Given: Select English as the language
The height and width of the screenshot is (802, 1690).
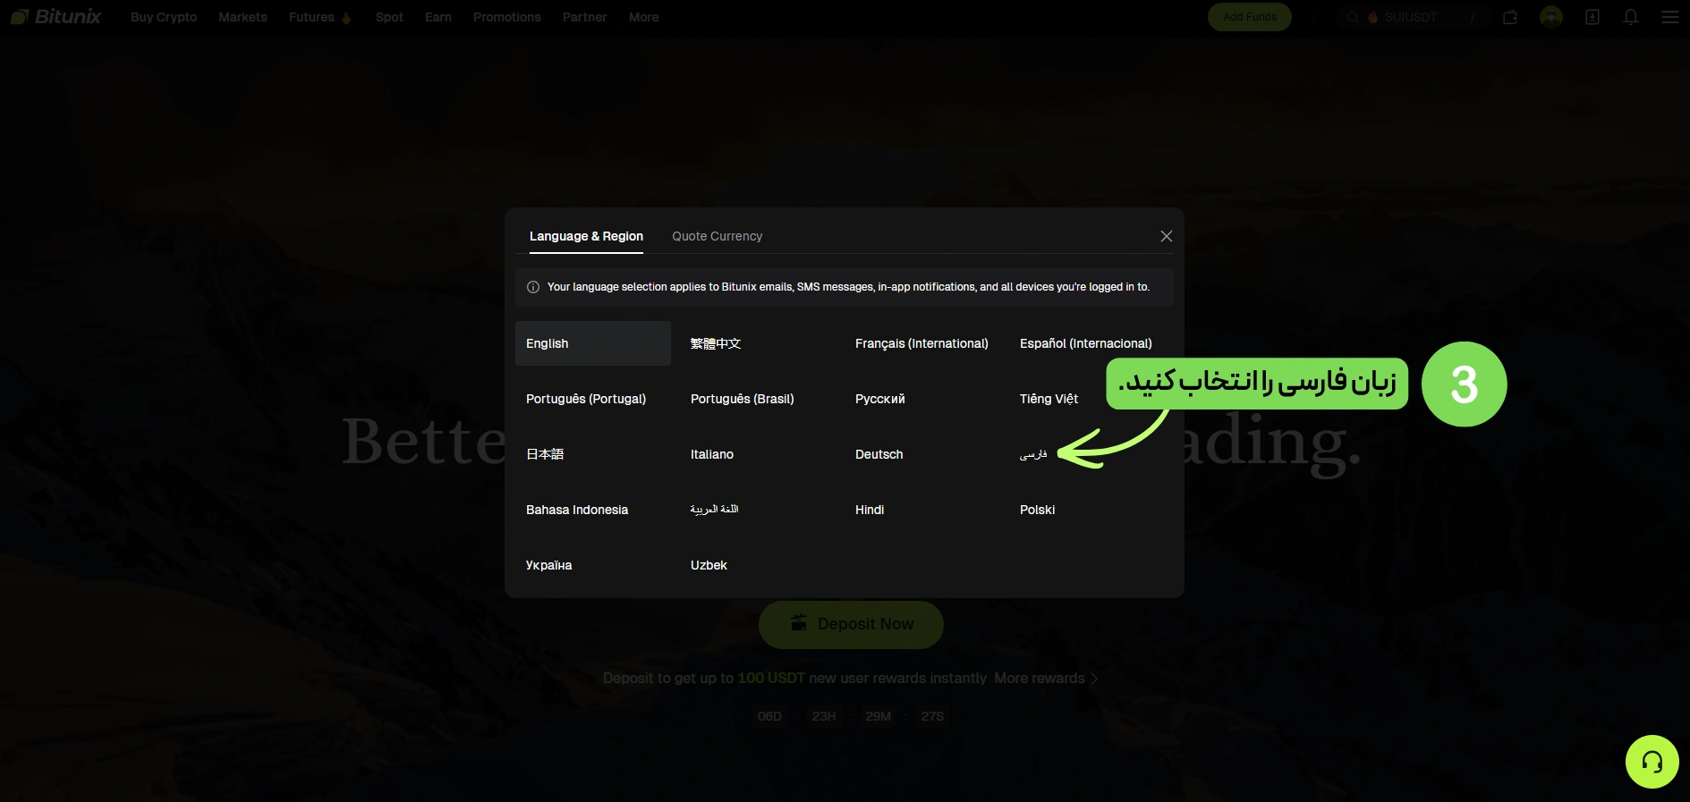Looking at the screenshot, I should tap(593, 343).
